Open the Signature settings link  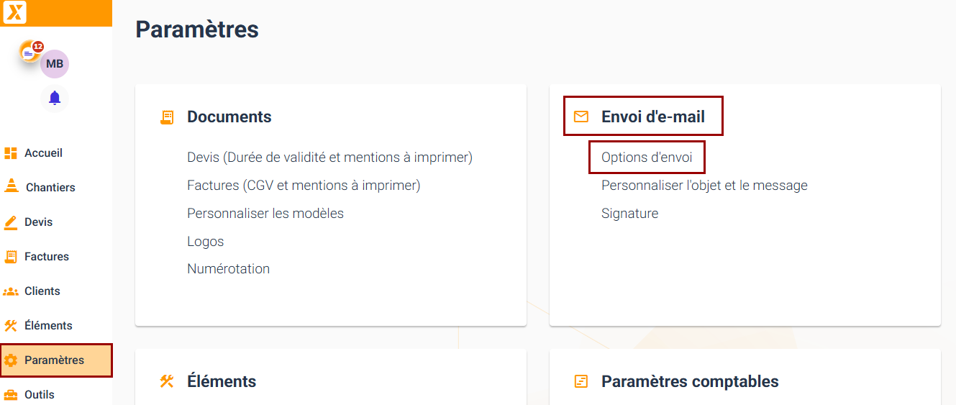pos(629,214)
